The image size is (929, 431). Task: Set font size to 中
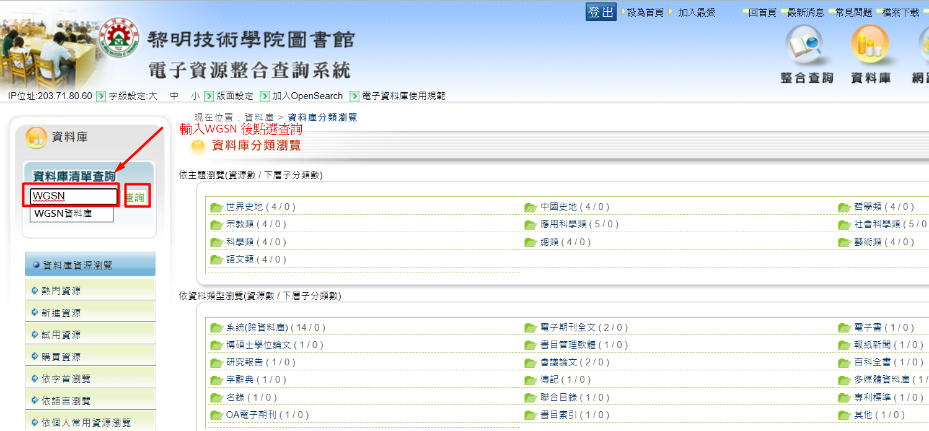tap(174, 96)
